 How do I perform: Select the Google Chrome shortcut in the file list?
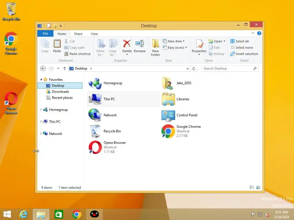pos(196,131)
